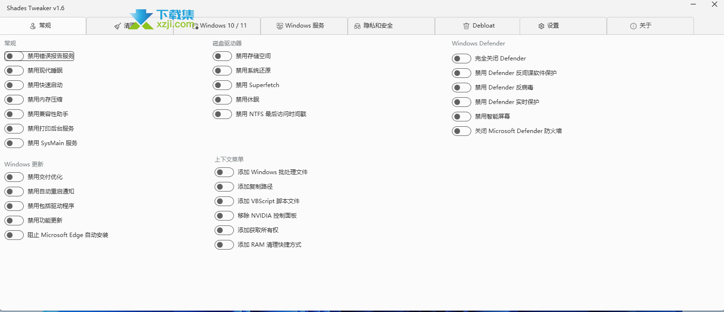
Task: Click the trash can icon on Debloat tab
Action: (x=466, y=26)
